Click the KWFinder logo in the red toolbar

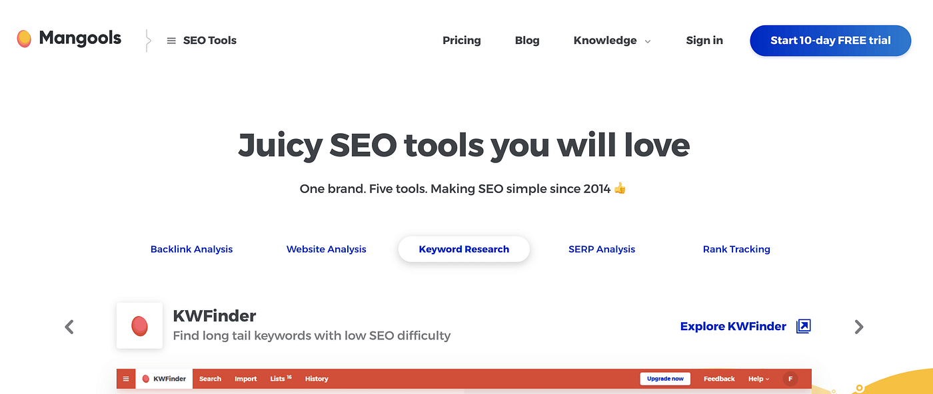click(x=164, y=379)
